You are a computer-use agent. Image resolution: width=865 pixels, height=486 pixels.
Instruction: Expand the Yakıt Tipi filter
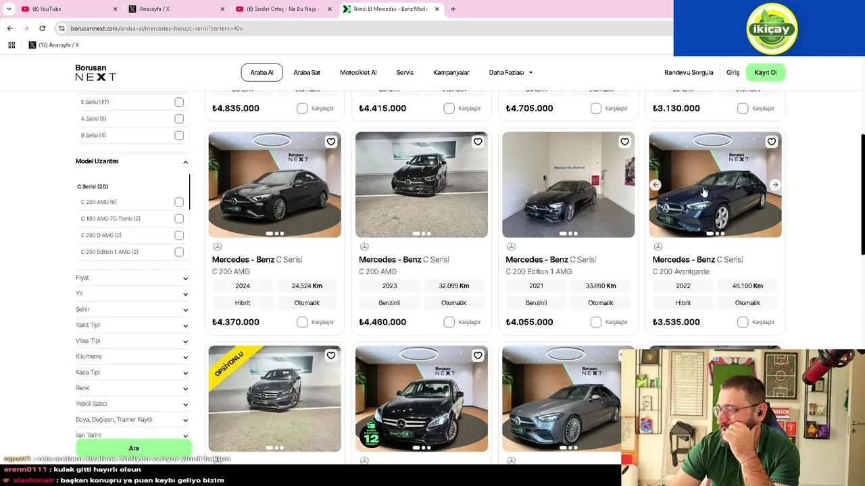[132, 325]
